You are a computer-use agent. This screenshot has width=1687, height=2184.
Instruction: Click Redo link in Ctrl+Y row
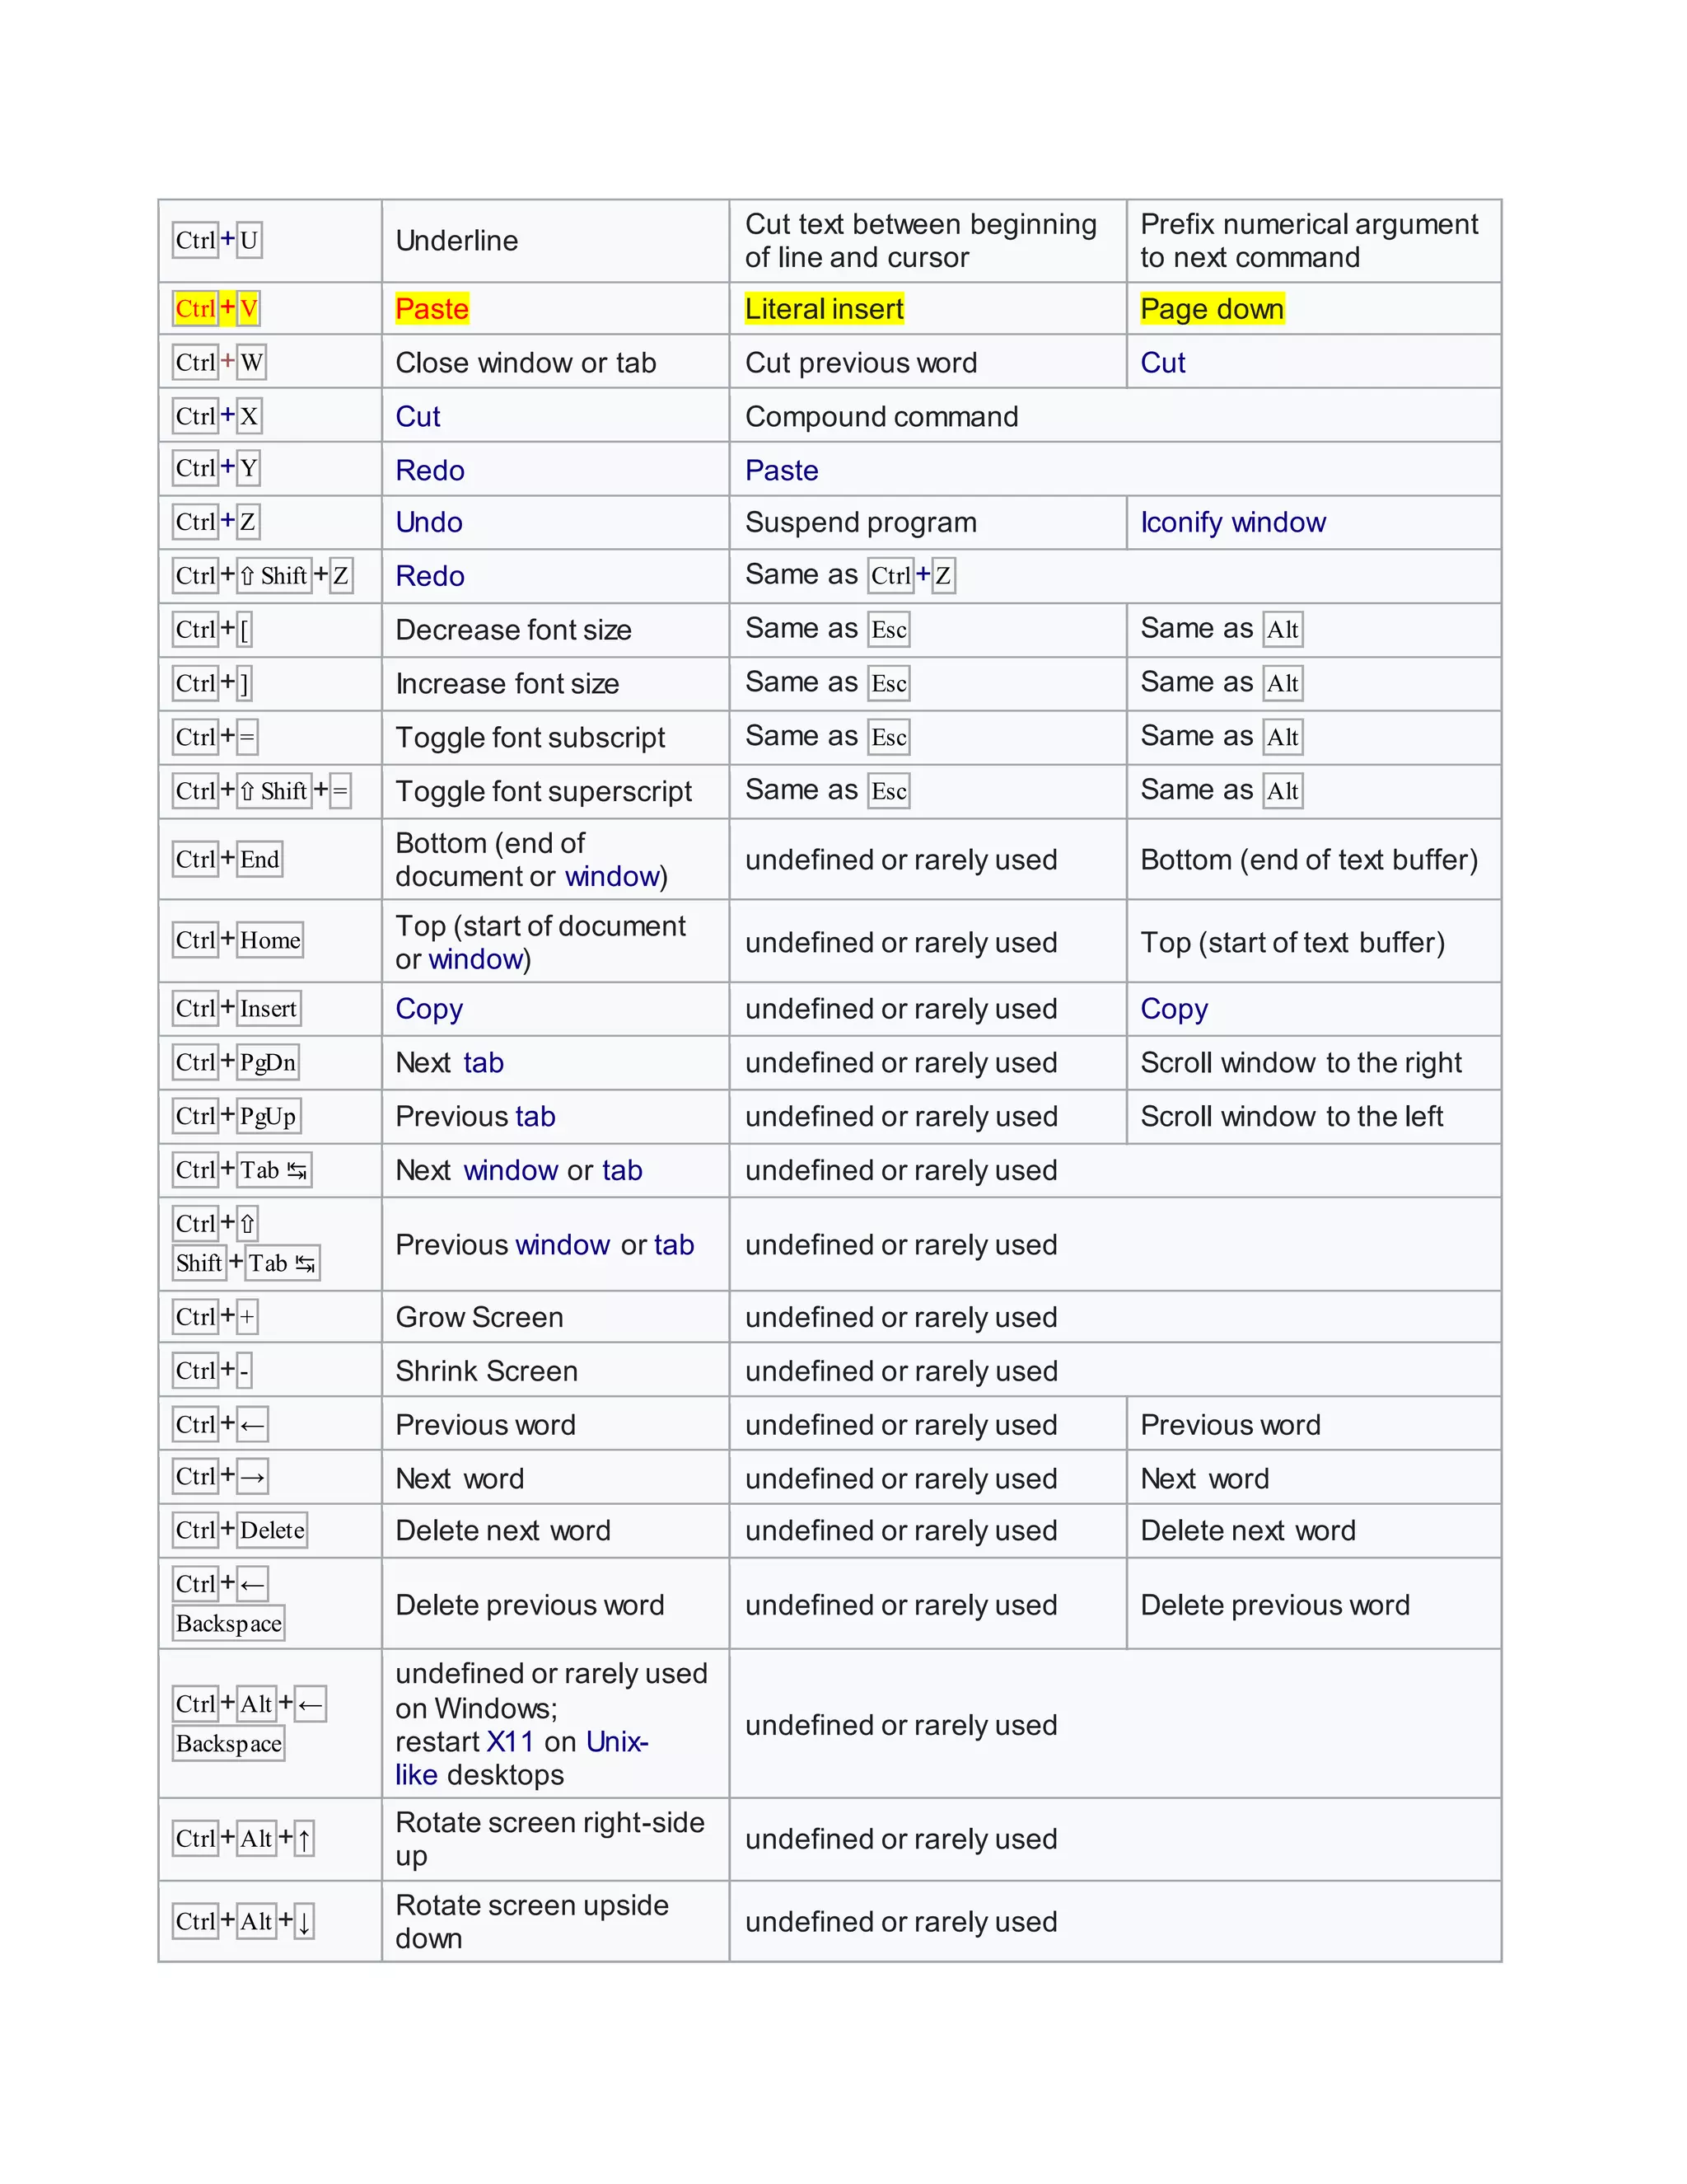pos(430,471)
